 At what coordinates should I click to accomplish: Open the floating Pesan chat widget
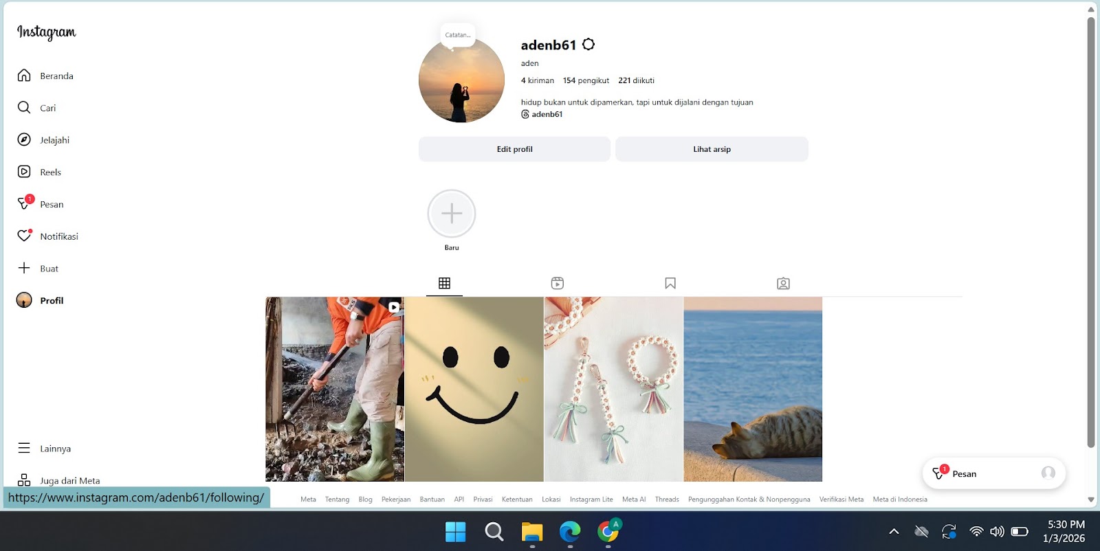[x=993, y=473]
